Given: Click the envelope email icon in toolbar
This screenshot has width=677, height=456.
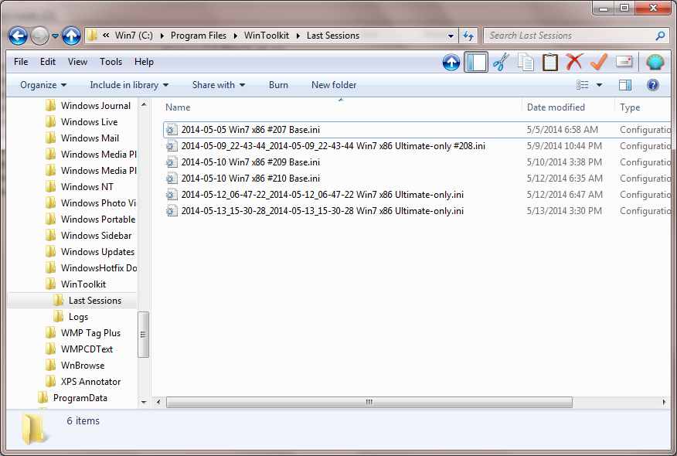Looking at the screenshot, I should tap(624, 62).
